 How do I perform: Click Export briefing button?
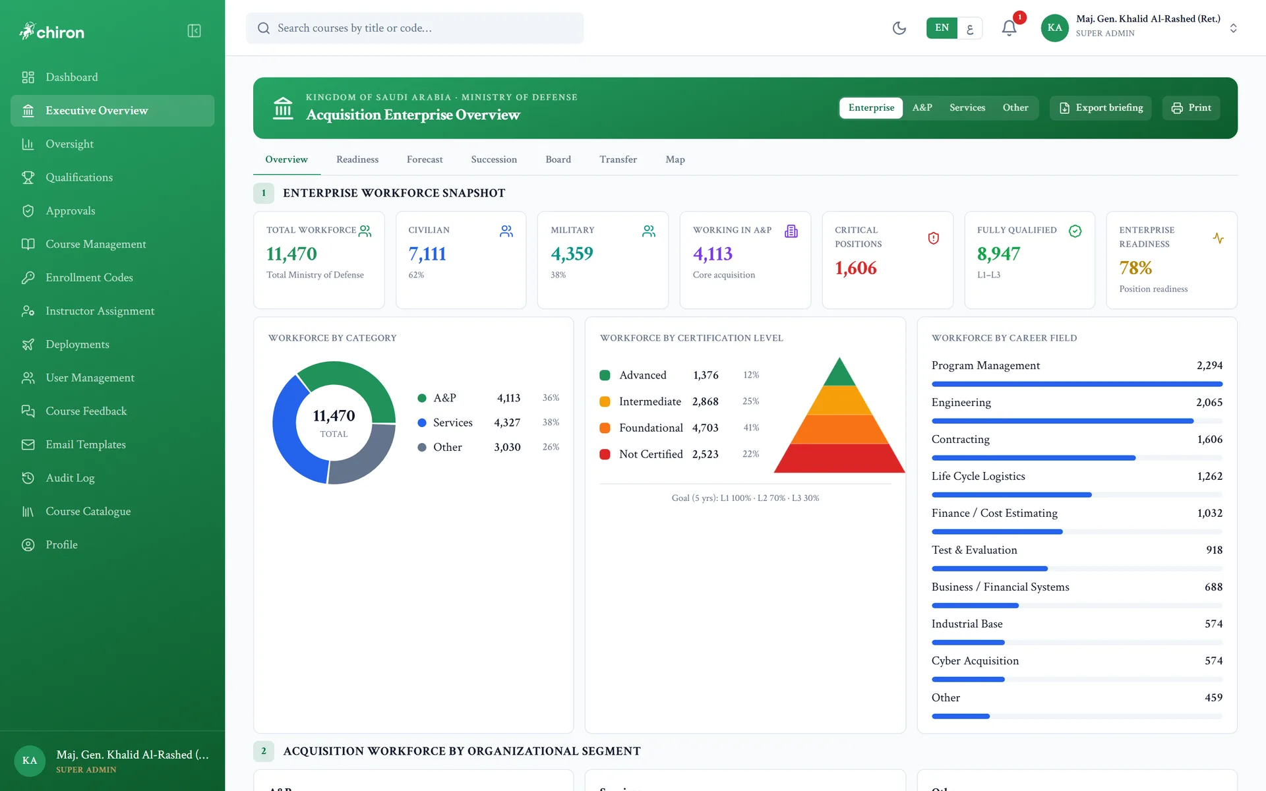point(1100,107)
